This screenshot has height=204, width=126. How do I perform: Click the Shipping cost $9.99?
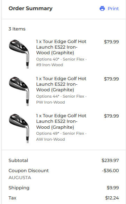[113, 188]
